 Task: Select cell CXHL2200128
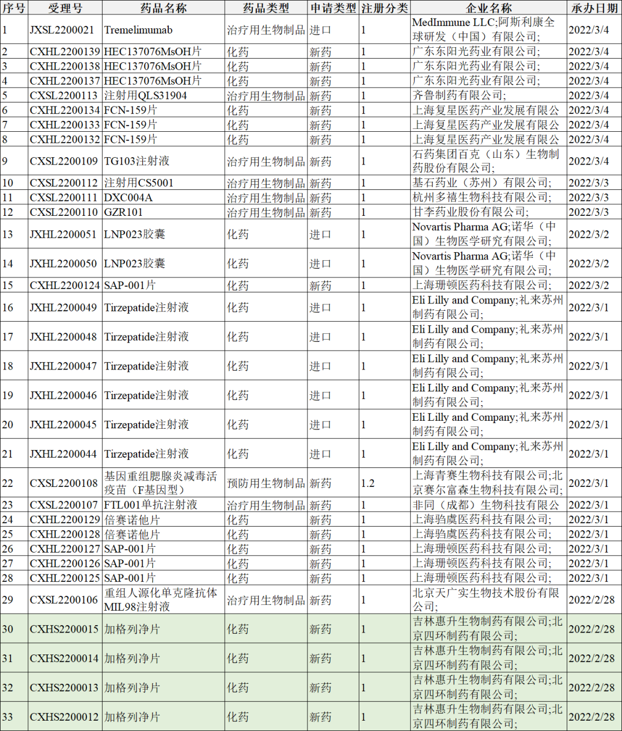pos(65,534)
